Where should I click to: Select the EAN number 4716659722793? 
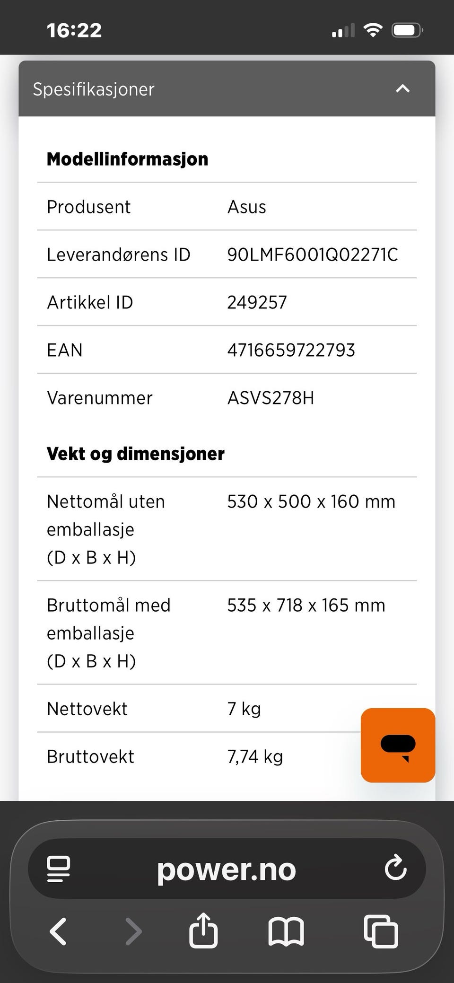point(291,350)
